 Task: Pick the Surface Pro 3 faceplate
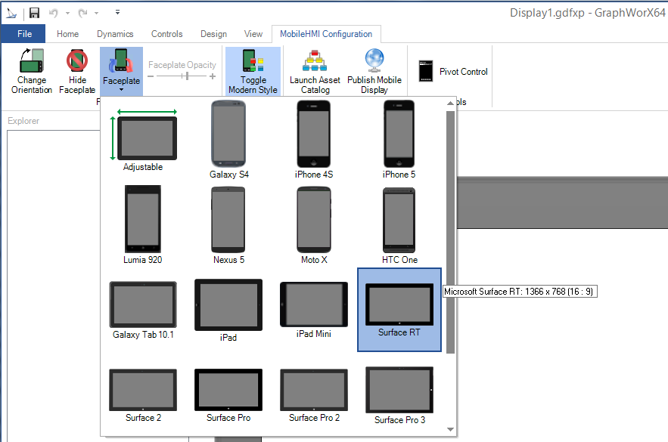click(x=399, y=391)
